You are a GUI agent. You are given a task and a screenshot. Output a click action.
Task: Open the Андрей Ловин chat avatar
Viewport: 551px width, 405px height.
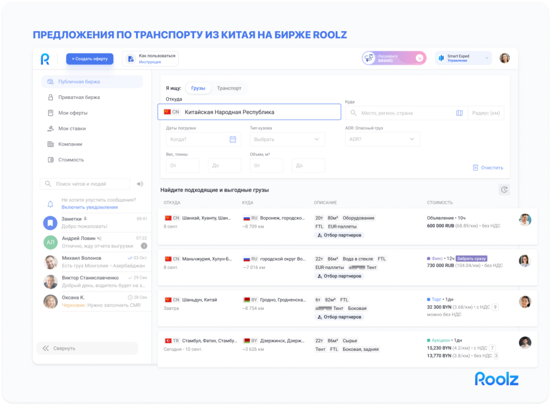click(x=50, y=243)
